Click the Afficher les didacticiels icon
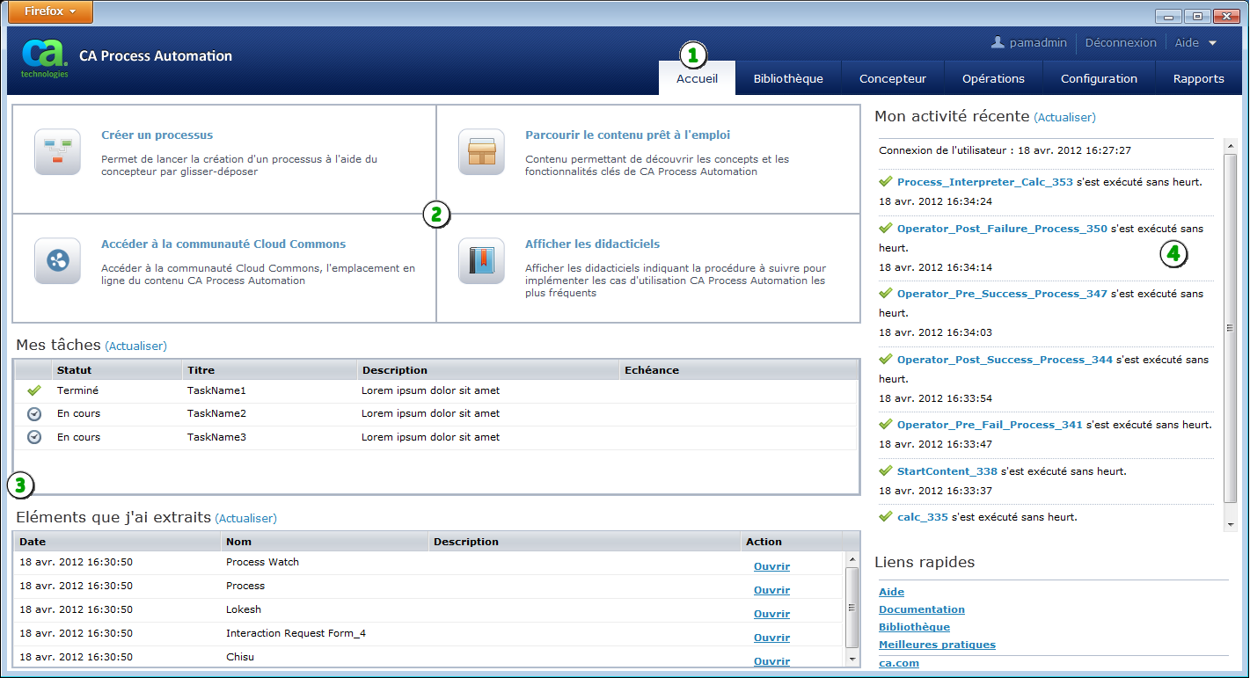1250x678 pixels. pyautogui.click(x=481, y=260)
